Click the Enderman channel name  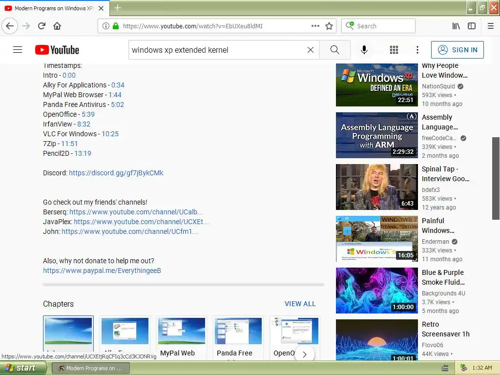point(435,242)
